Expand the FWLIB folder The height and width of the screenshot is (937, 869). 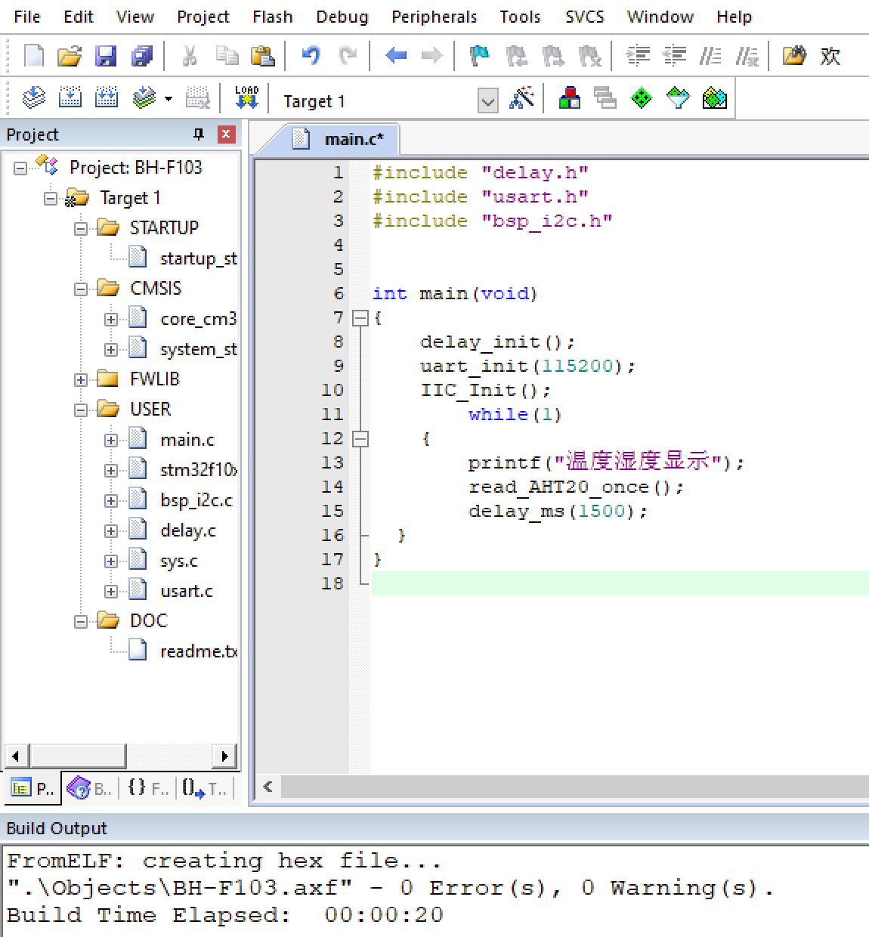(81, 379)
